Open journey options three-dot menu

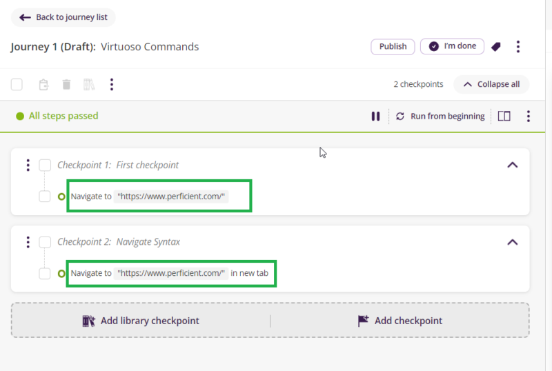(x=518, y=47)
